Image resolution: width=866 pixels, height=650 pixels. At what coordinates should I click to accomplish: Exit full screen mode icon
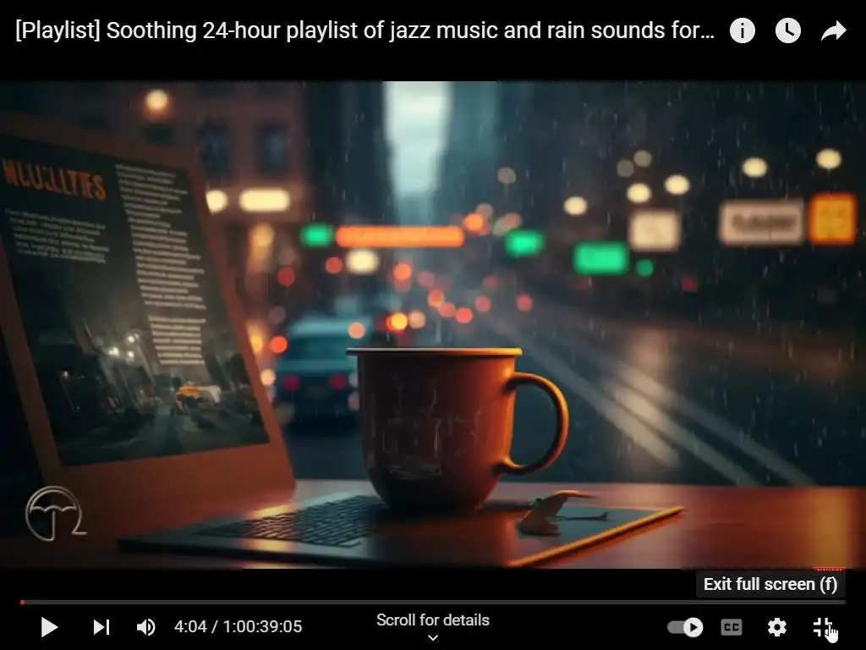coord(823,627)
